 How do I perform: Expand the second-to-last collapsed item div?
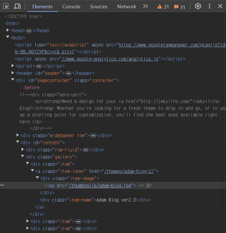point(27,221)
